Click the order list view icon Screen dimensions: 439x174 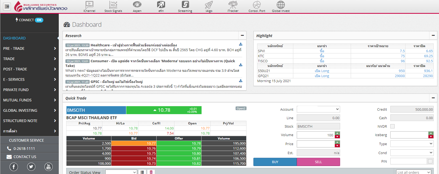coord(142,172)
